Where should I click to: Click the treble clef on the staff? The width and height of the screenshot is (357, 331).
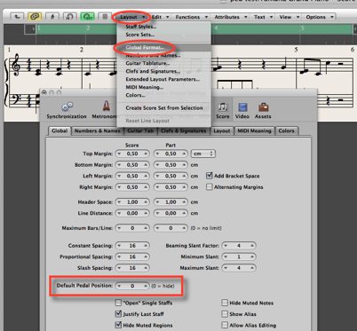click(16, 66)
